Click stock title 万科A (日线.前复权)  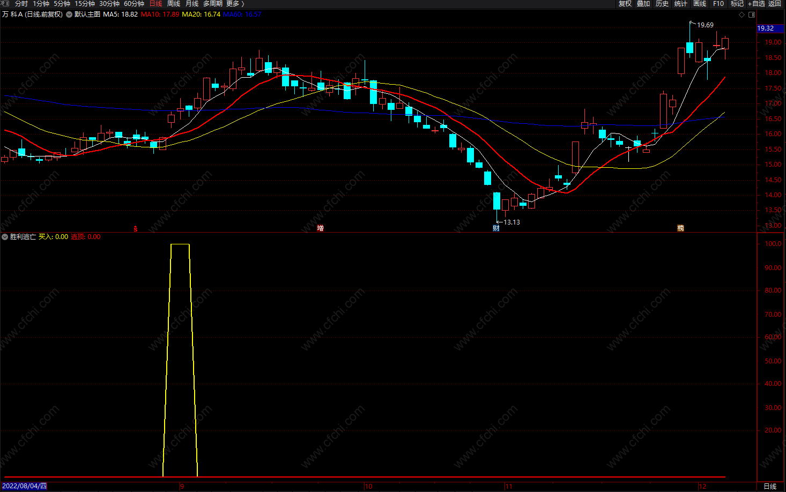pos(32,14)
